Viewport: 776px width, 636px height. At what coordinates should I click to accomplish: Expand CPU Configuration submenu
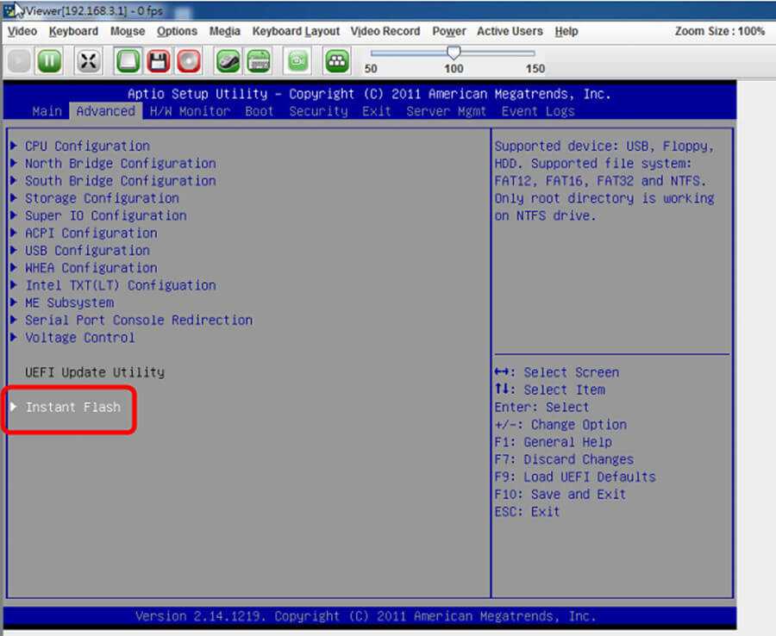[86, 146]
